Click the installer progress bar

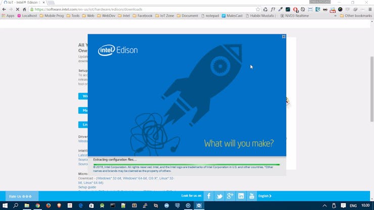186,165
